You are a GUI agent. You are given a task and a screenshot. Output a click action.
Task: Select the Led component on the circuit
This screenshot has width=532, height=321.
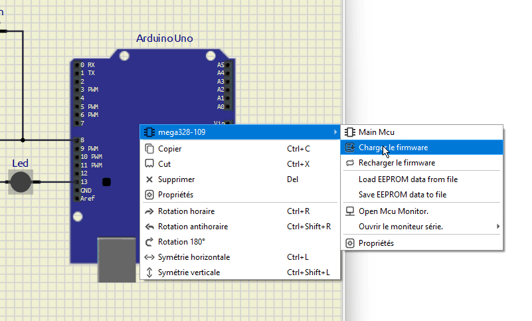coord(21,182)
